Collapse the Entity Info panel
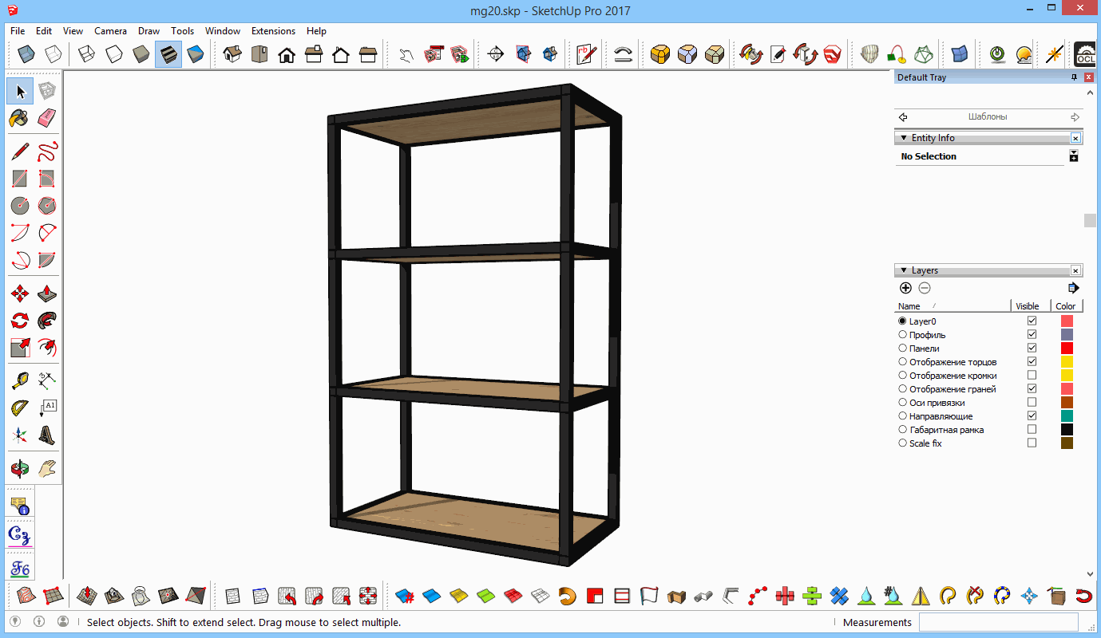This screenshot has width=1101, height=638. [x=904, y=138]
